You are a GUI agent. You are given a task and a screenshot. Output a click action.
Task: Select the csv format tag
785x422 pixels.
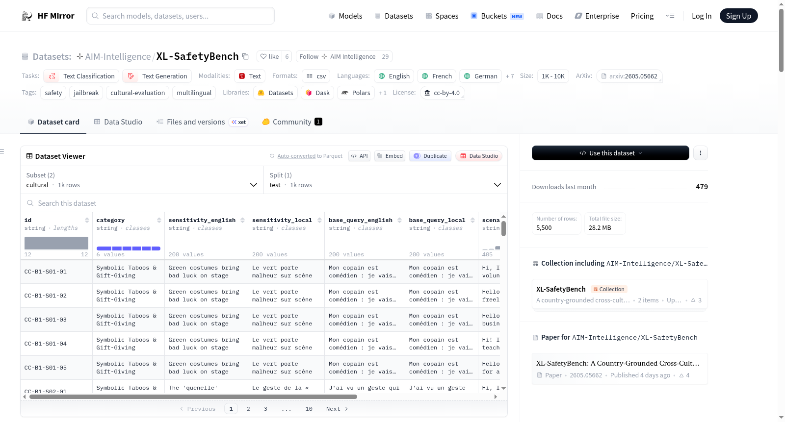click(x=316, y=76)
